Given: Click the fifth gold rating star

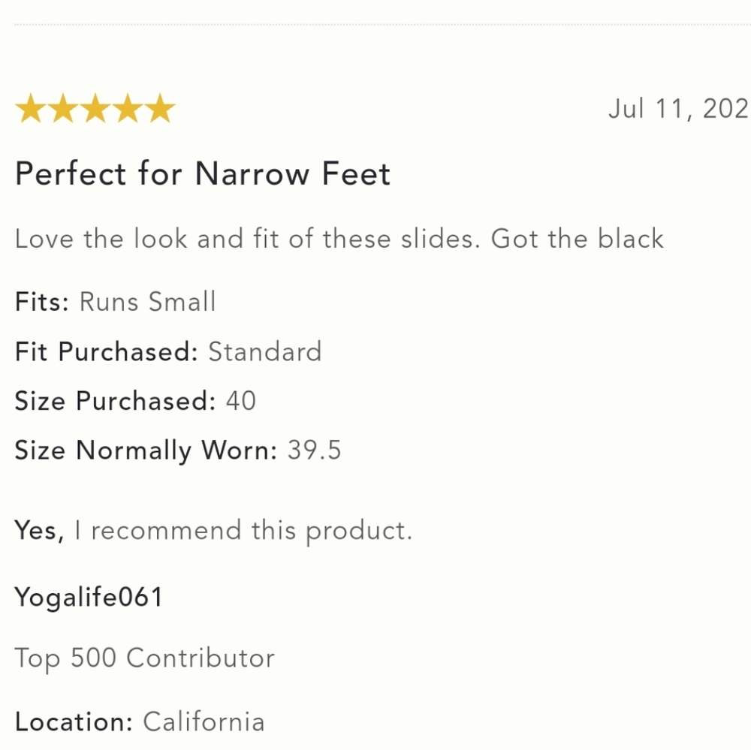Looking at the screenshot, I should tap(159, 109).
